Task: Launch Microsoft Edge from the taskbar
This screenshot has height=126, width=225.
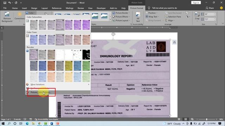Action: tap(27, 124)
